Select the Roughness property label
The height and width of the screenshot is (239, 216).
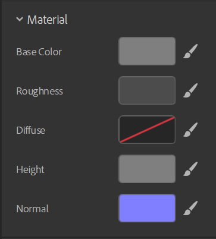pyautogui.click(x=40, y=92)
